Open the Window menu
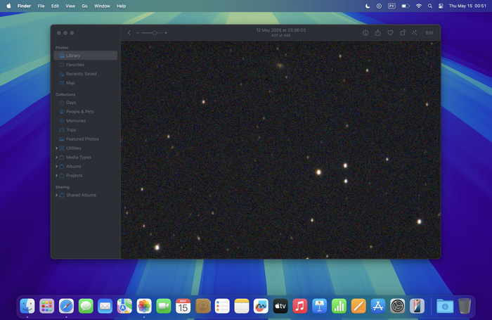This screenshot has height=320, width=492. [x=102, y=6]
